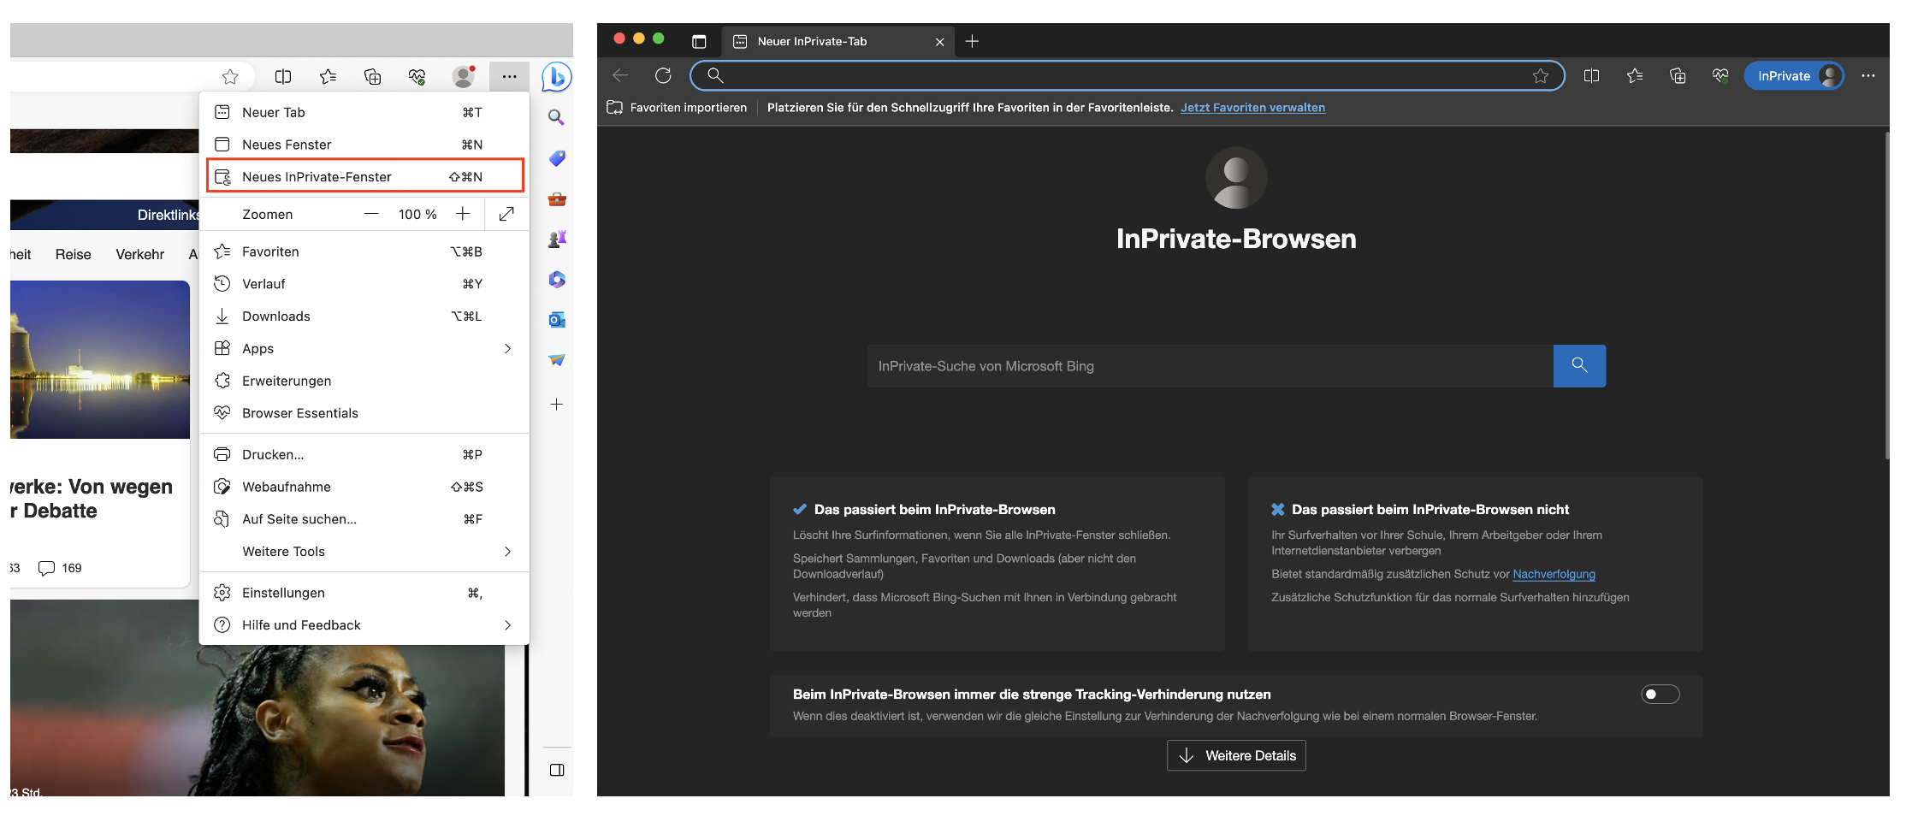This screenshot has height=816, width=1906.
Task: Open the sidebar toolbox icon
Action: (x=557, y=199)
